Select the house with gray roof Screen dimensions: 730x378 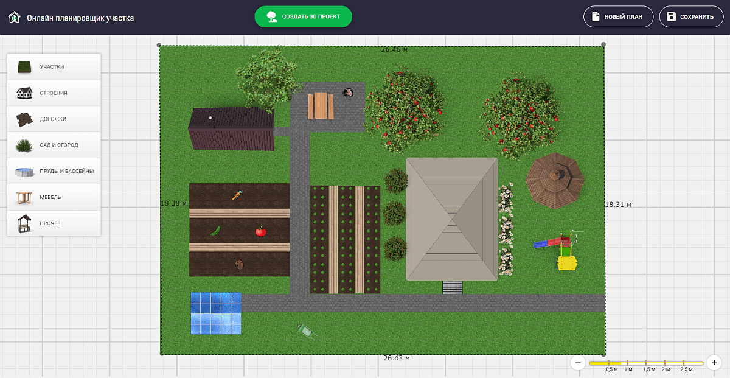[x=452, y=219]
